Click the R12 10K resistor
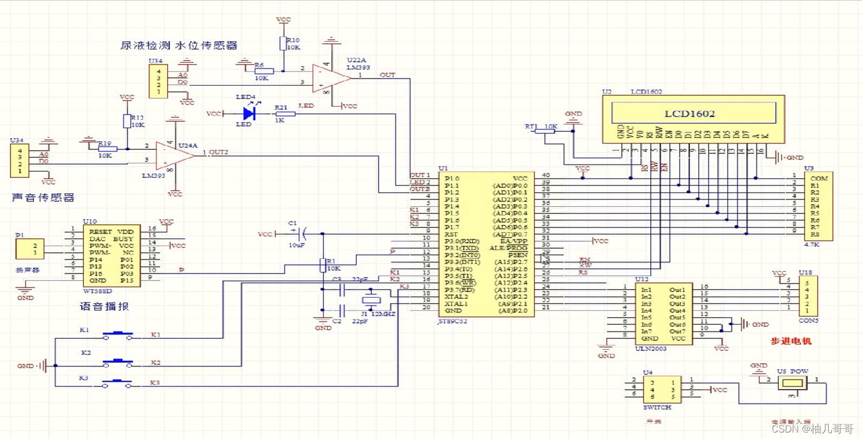Screen dimensions: 862x439 pos(127,121)
